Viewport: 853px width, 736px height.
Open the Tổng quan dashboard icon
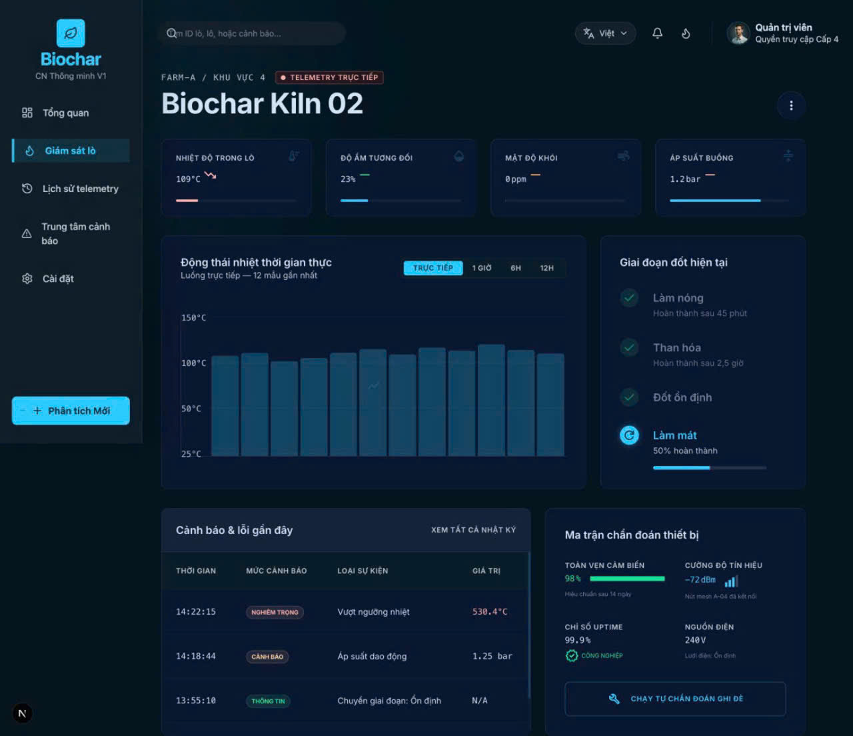27,113
